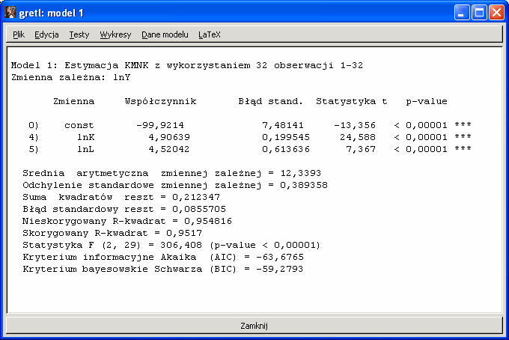Close the window with the red X
The width and height of the screenshot is (509, 340).
[496, 12]
